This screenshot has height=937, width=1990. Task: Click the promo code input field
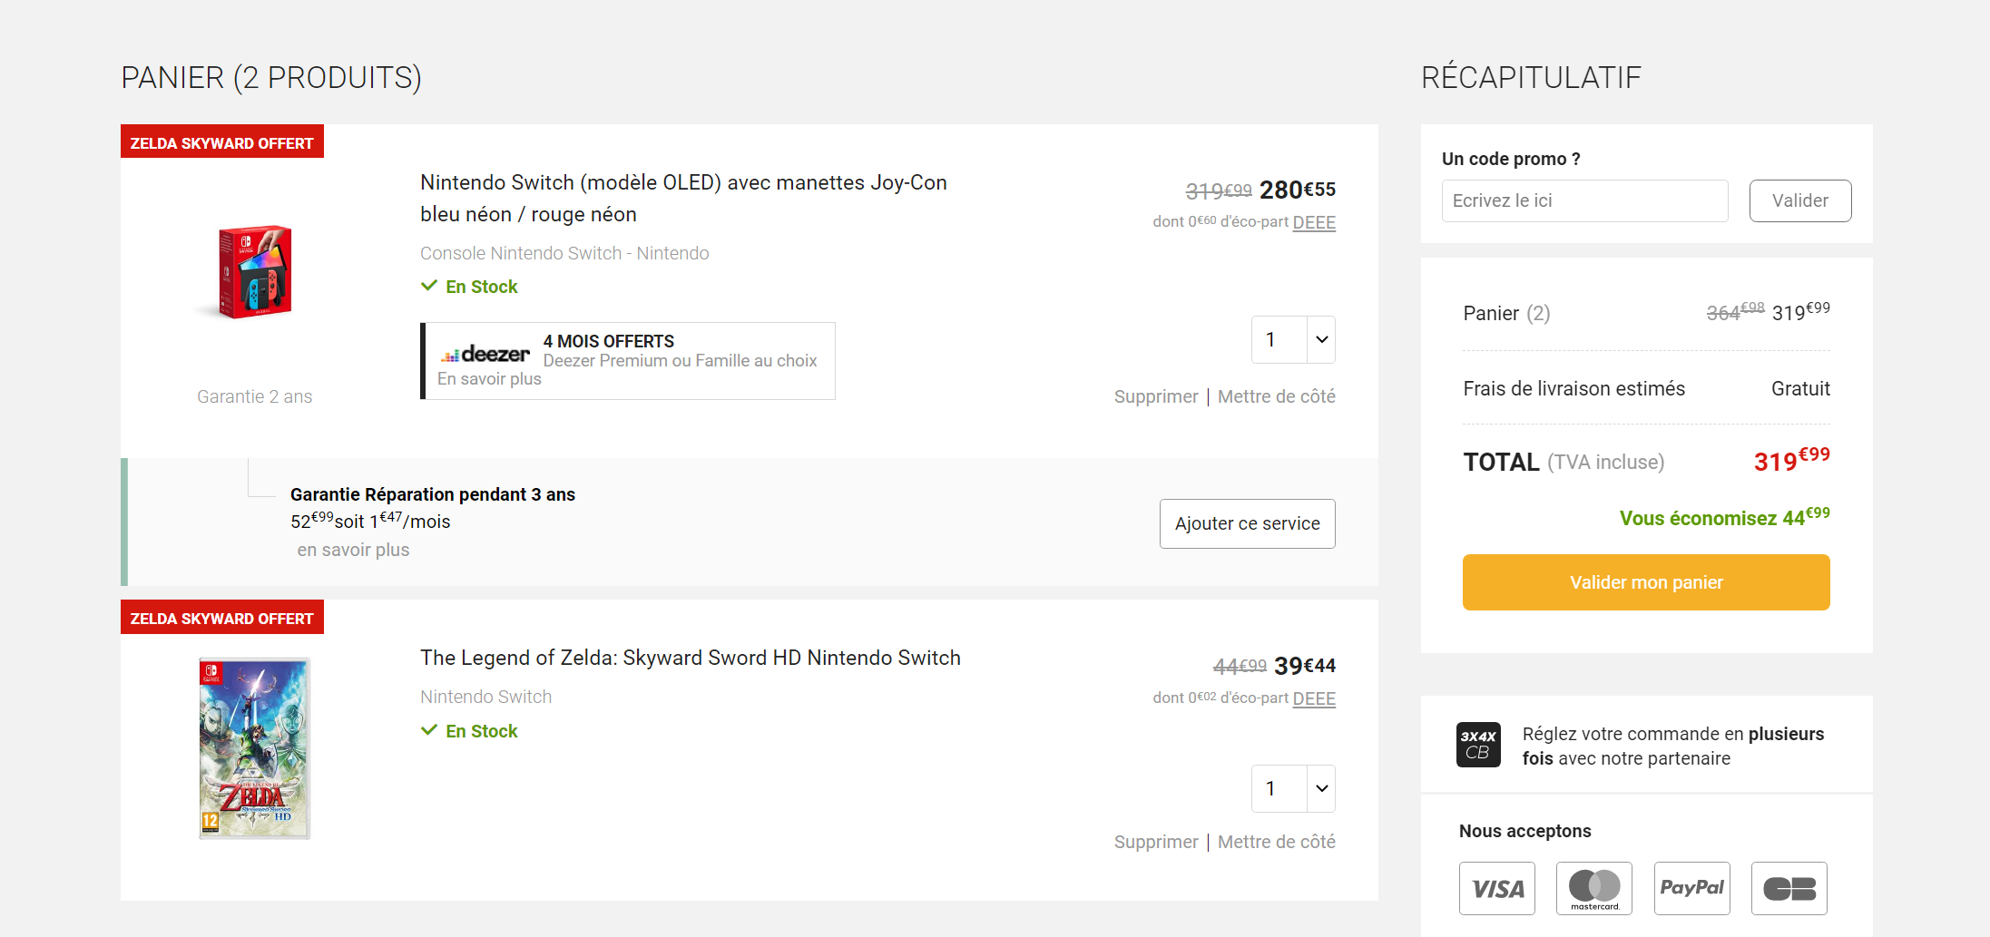tap(1584, 200)
